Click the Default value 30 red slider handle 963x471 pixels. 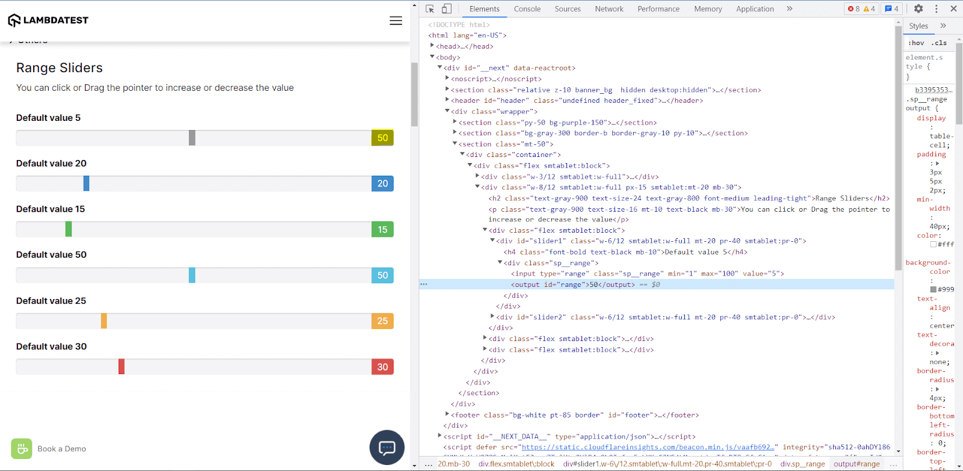(122, 366)
